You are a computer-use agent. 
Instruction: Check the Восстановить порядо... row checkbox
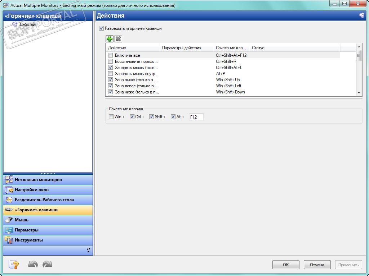click(x=110, y=61)
